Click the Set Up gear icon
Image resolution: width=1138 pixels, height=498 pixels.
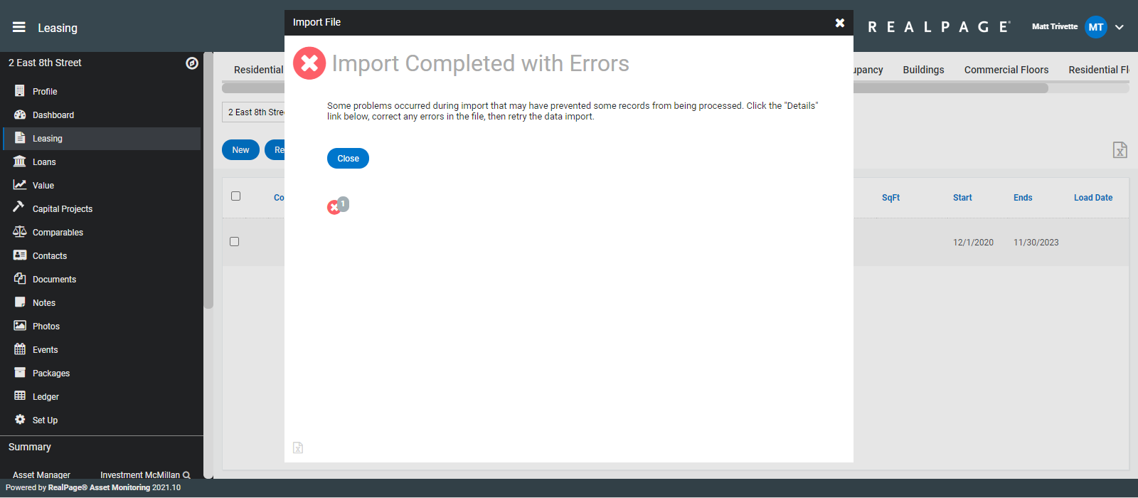tap(20, 420)
